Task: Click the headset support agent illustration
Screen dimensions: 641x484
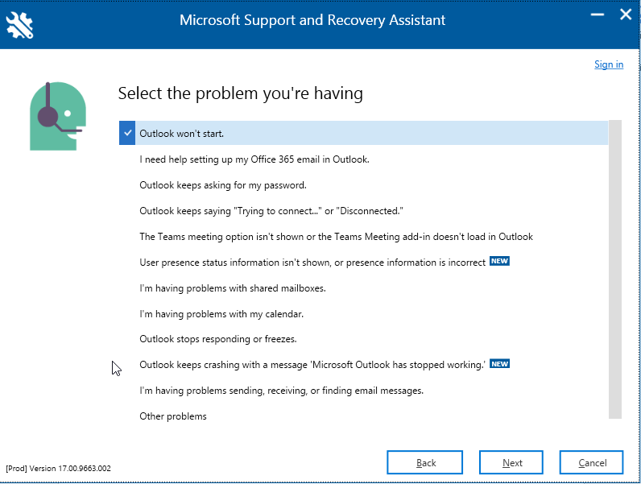Action: [x=58, y=116]
